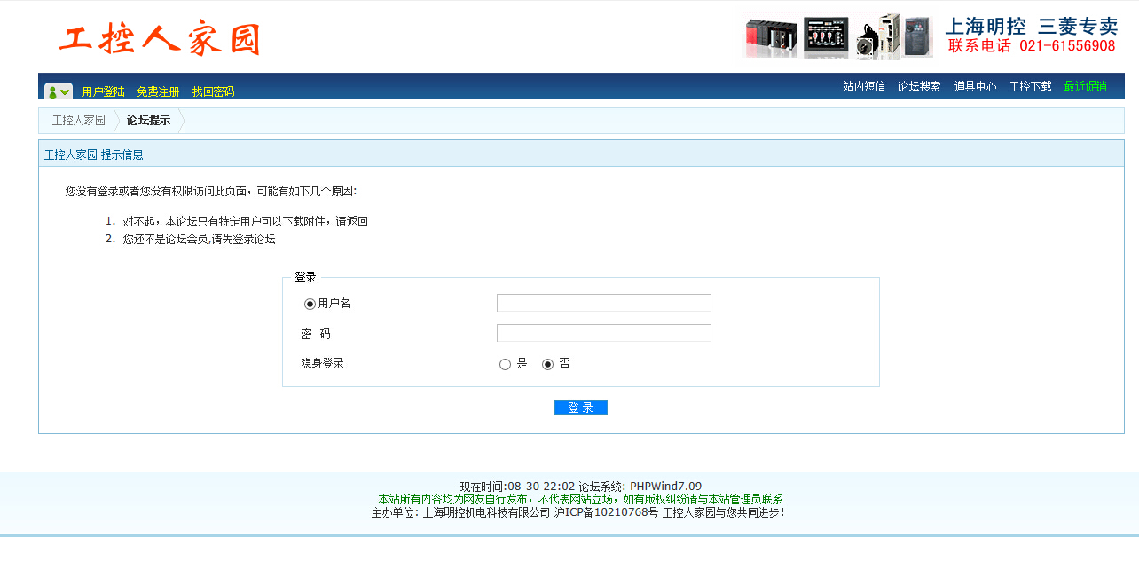Open the 用户登陆 link
Viewport: 1139px width, 562px height.
103,91
